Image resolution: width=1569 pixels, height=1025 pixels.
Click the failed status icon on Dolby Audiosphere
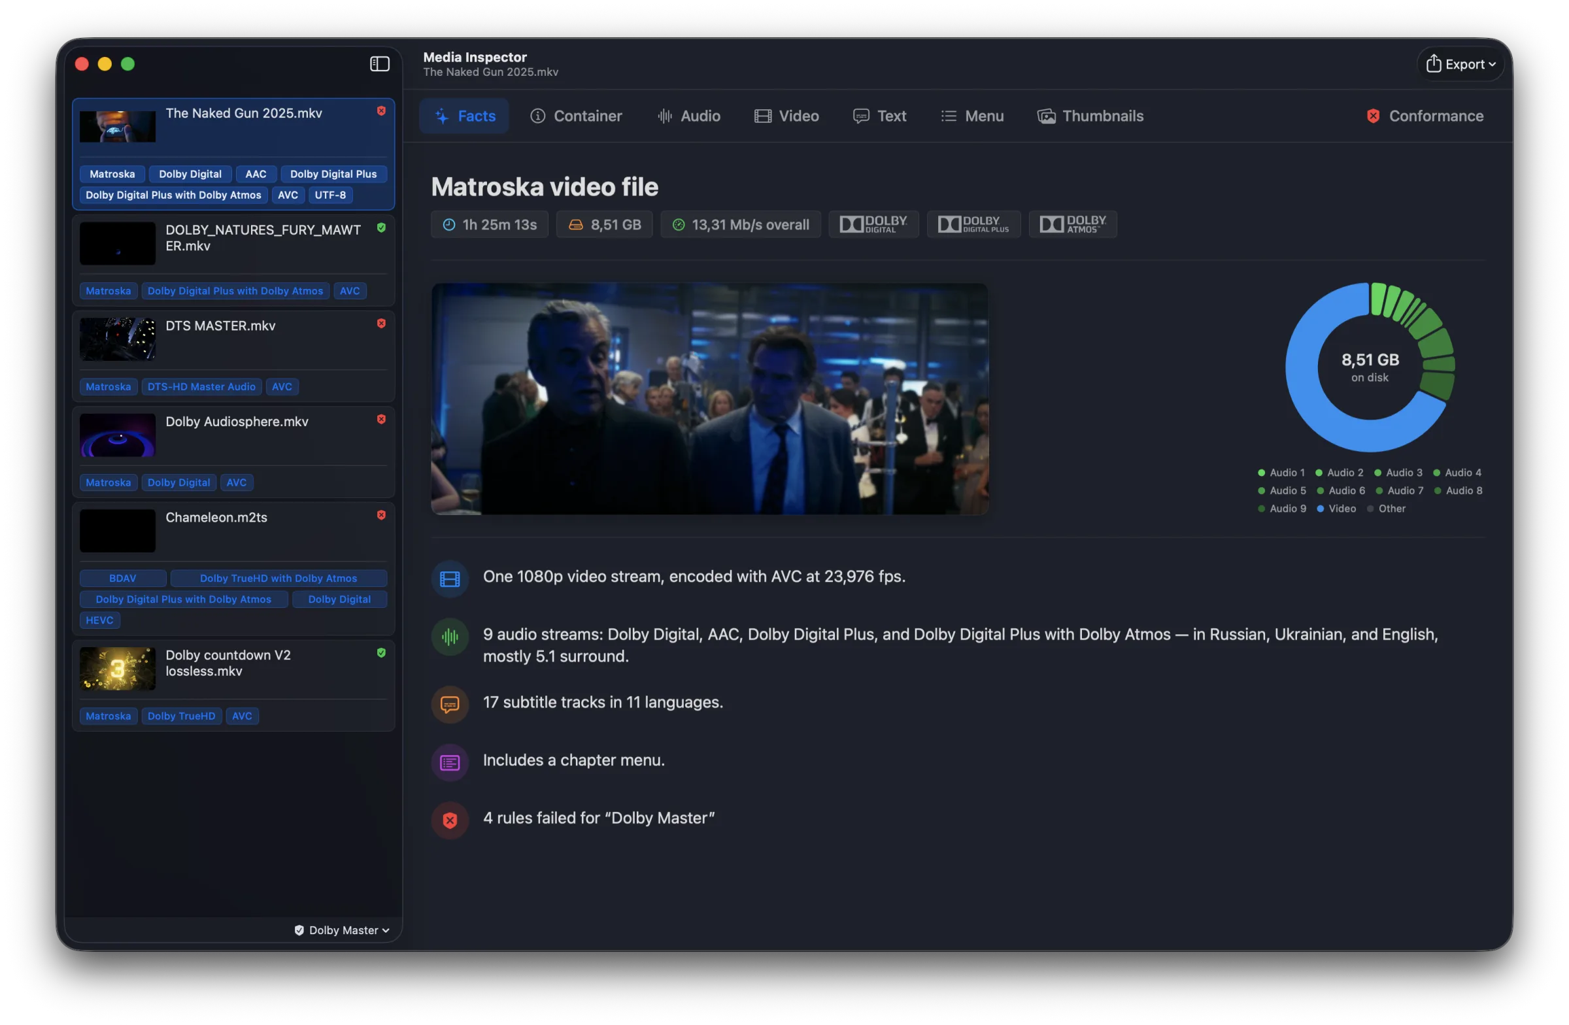coord(381,419)
